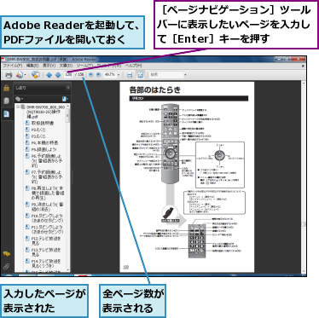This screenshot has width=319, height=318.
Task: Open the bookmarks Options gear dropdown
Action: point(19,99)
